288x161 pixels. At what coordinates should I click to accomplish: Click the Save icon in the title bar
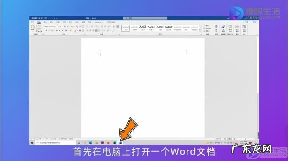coord(45,18)
